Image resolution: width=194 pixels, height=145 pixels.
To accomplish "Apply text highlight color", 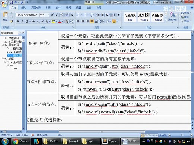I will pos(53,22).
